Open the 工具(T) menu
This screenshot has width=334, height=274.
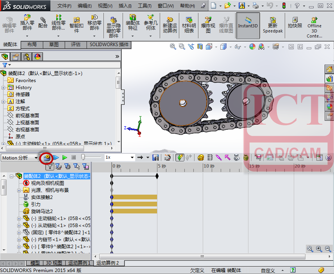145,6
